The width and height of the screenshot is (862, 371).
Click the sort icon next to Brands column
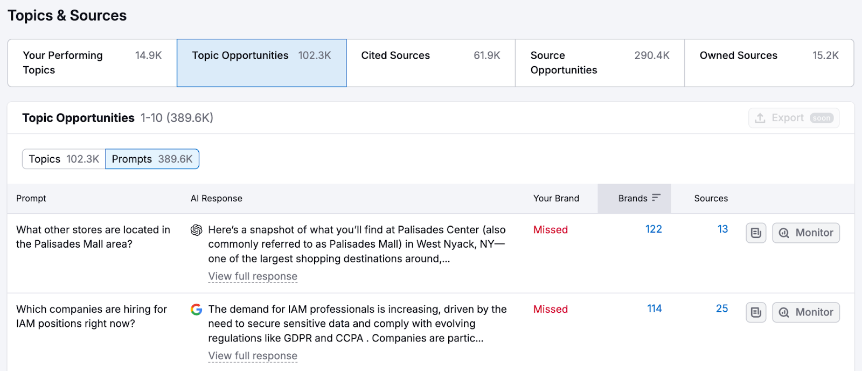(x=656, y=198)
